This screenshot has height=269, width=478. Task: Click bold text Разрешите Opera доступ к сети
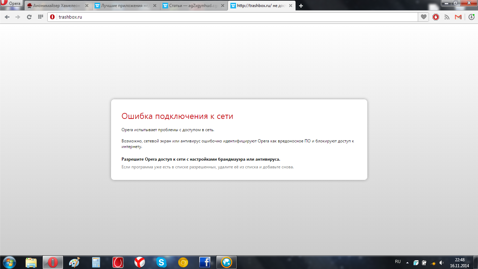(x=201, y=159)
